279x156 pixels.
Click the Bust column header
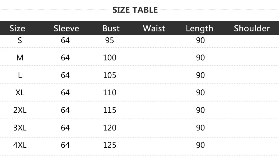click(x=111, y=28)
